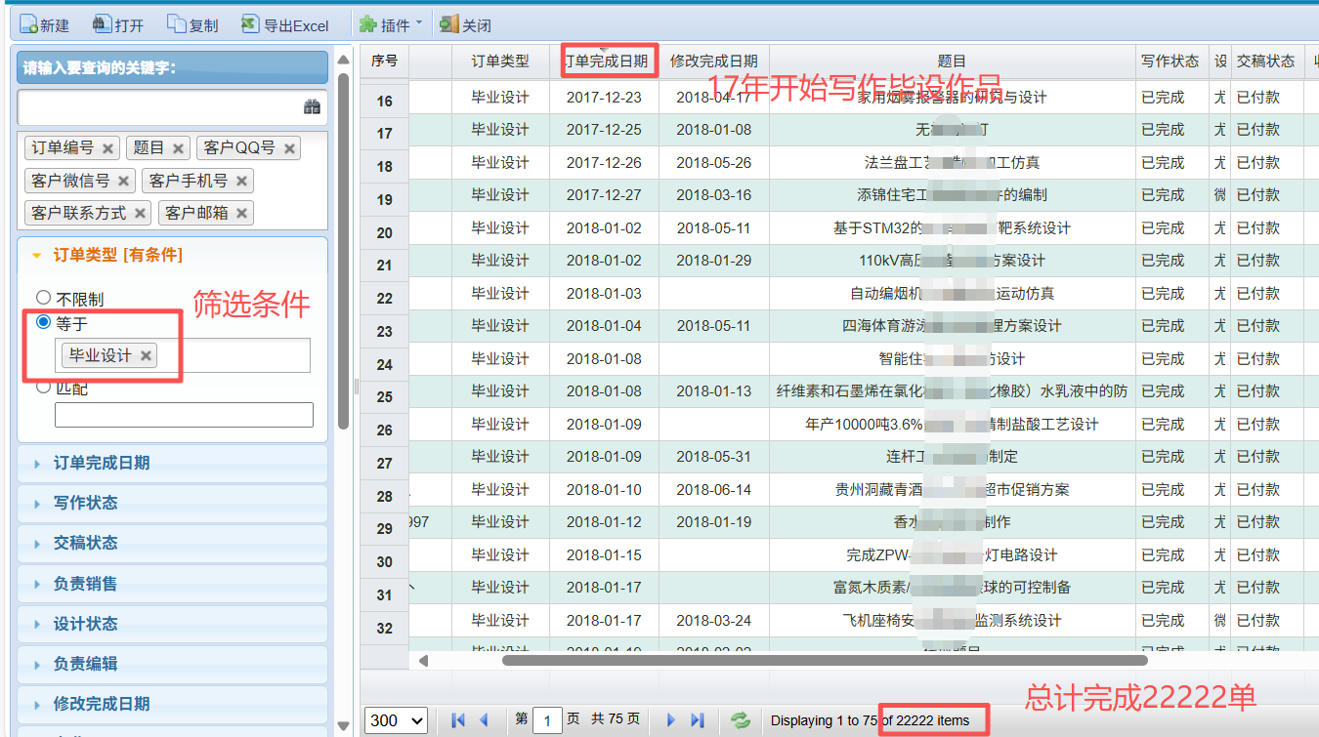
Task: Expand the 订单完成日期 filter section
Action: (102, 463)
